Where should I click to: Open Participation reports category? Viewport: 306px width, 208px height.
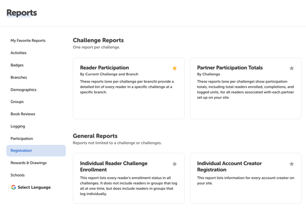pos(22,139)
